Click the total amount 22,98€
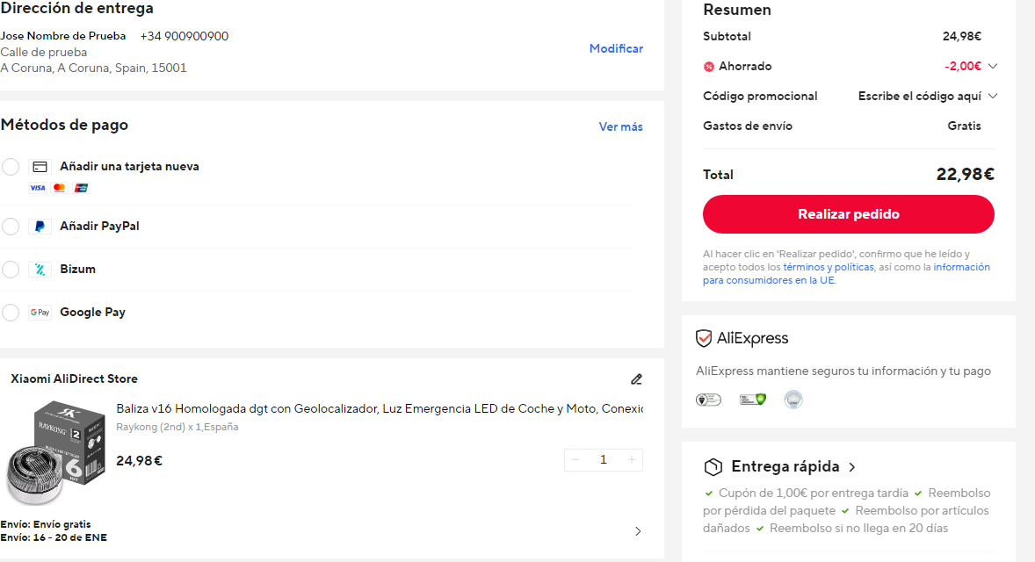Image resolution: width=1035 pixels, height=562 pixels. 965,174
